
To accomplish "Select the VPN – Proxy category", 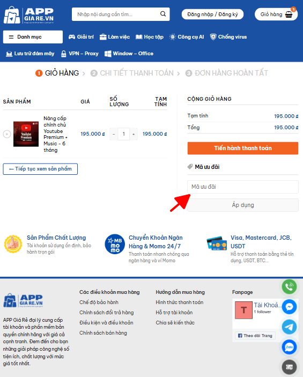I will [x=79, y=54].
